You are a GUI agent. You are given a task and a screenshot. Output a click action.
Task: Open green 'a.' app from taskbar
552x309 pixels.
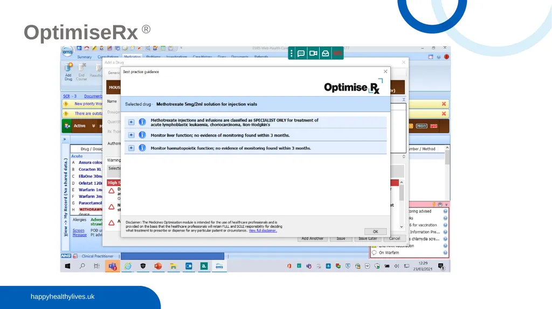(x=204, y=266)
